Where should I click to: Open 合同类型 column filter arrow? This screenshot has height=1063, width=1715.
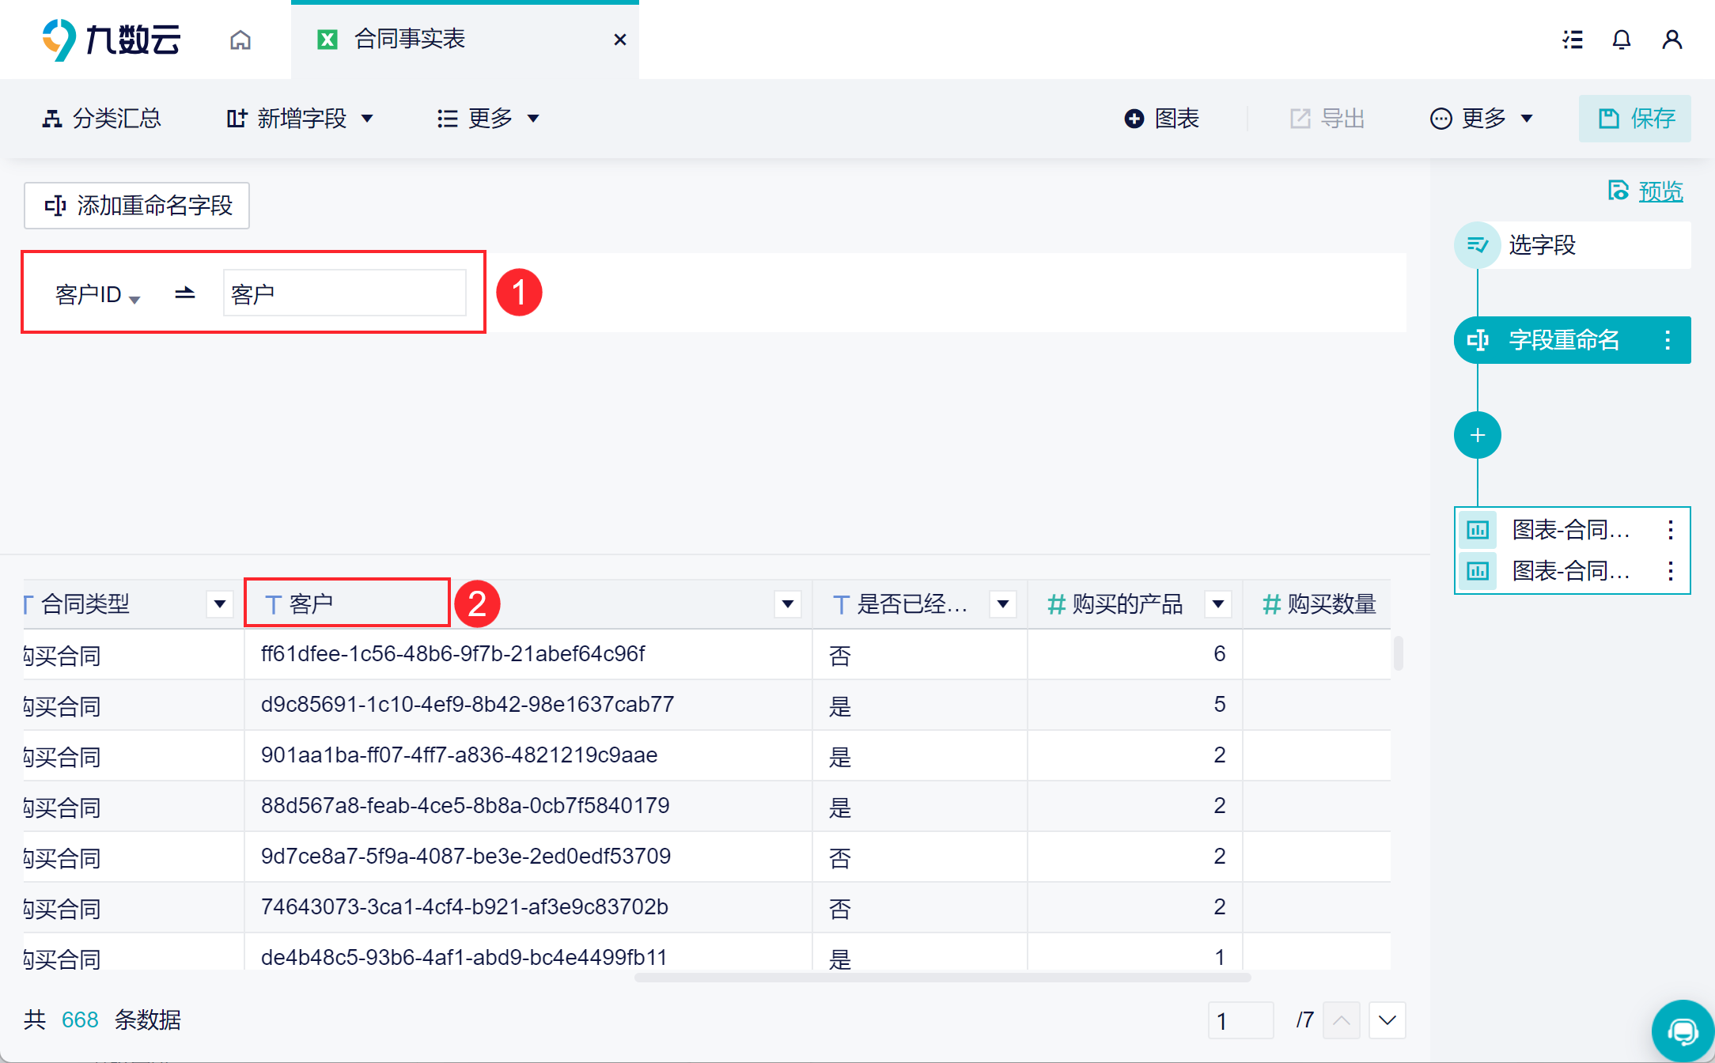click(219, 604)
